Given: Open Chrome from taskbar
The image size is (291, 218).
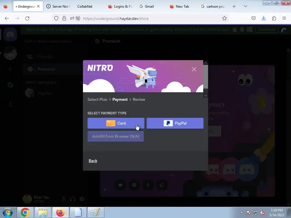Looking at the screenshot, I should (x=25, y=212).
